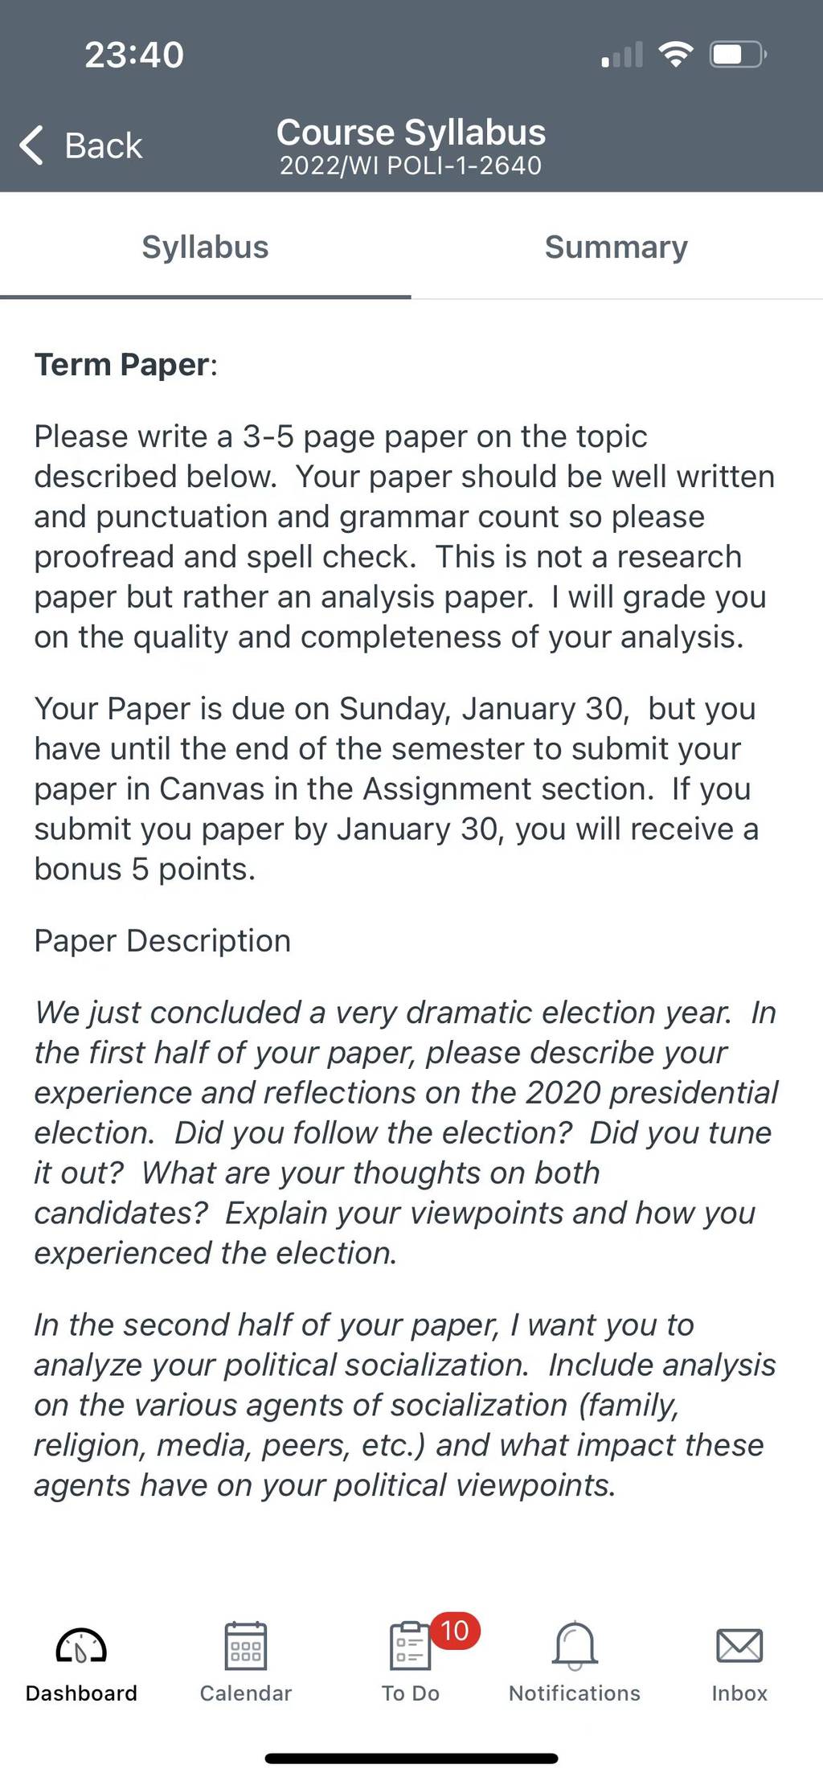Tap the Back button label
Screen dimensions: 823x1781
click(x=103, y=145)
